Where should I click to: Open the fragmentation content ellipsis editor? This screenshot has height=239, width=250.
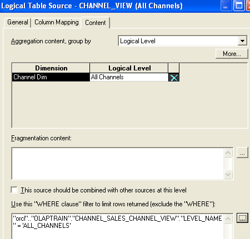point(242,153)
